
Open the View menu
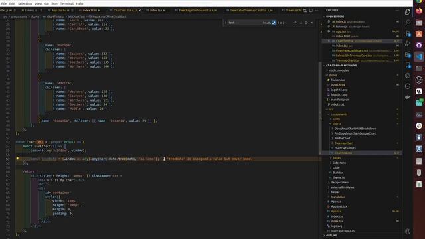click(39, 4)
